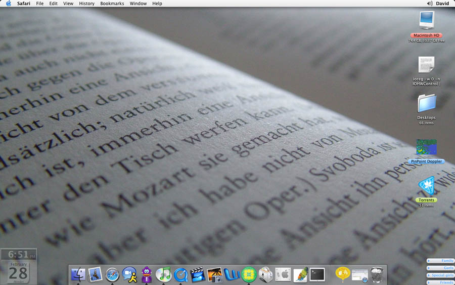Click the February 28 calendar widget
This screenshot has width=455, height=285.
19,272
